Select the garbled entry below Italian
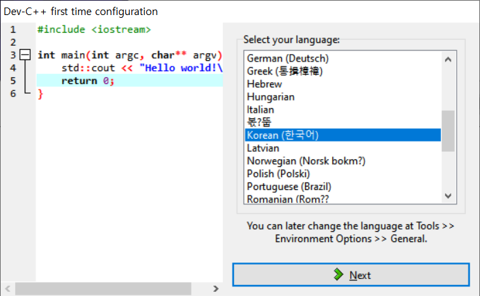 [x=343, y=122]
